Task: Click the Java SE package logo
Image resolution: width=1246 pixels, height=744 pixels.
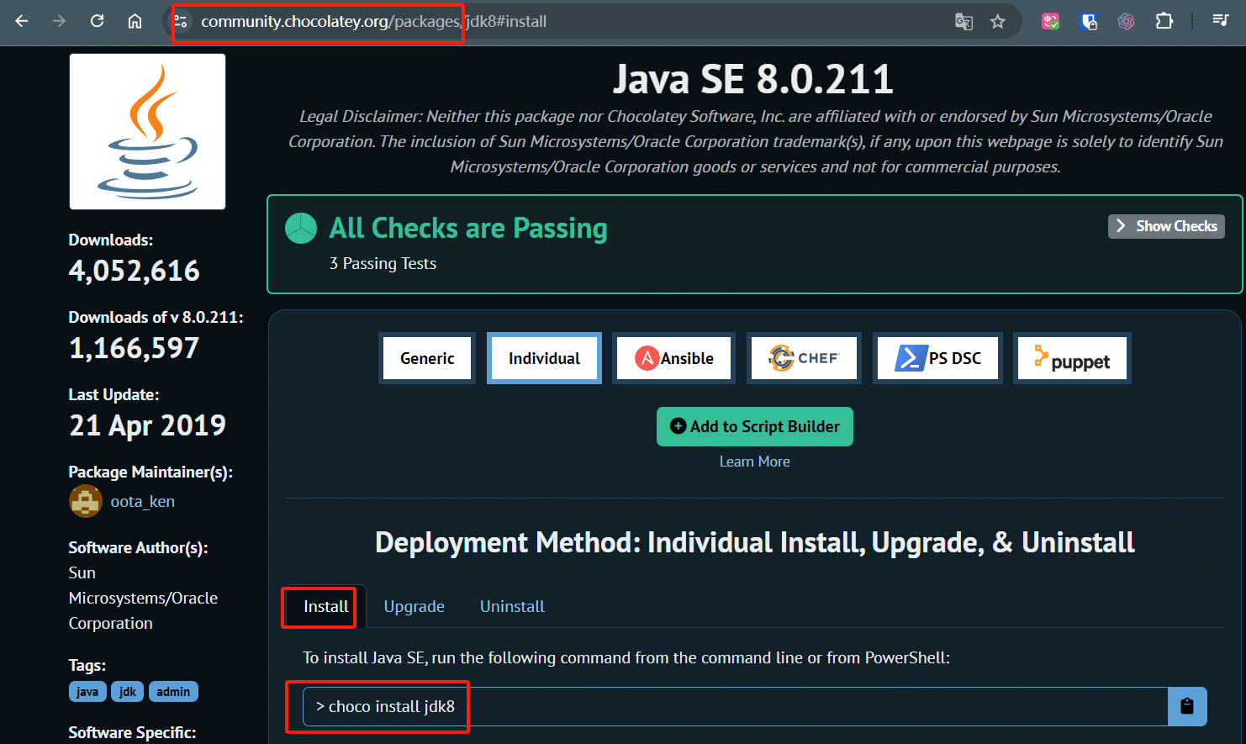Action: point(147,131)
